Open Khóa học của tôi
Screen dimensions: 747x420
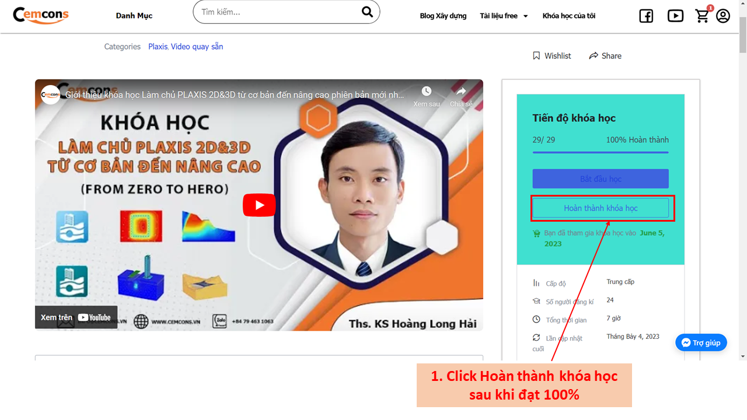pyautogui.click(x=568, y=16)
